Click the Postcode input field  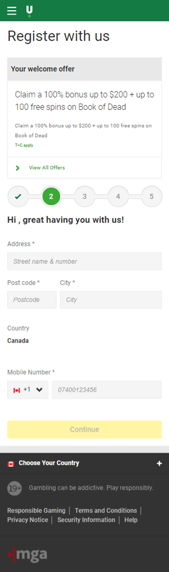coord(32,300)
